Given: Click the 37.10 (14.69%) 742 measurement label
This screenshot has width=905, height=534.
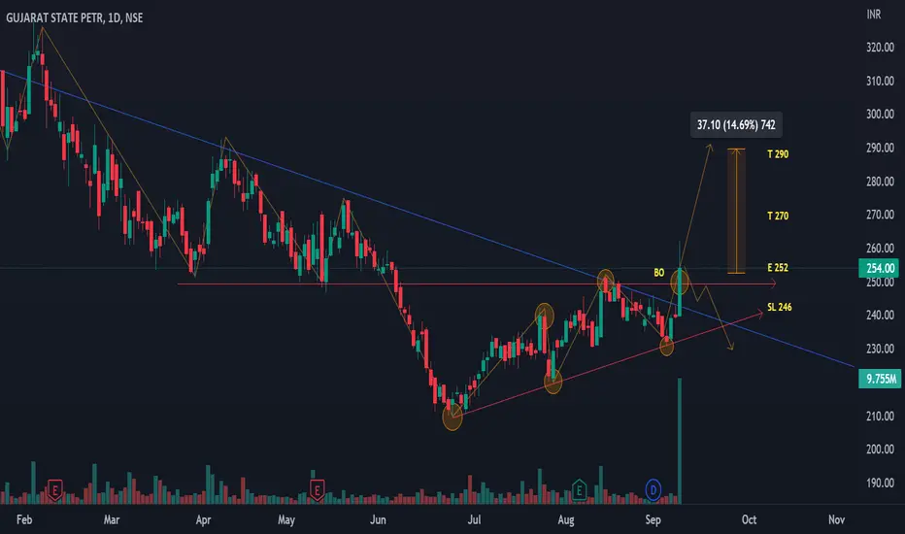Looking at the screenshot, I should pos(736,124).
